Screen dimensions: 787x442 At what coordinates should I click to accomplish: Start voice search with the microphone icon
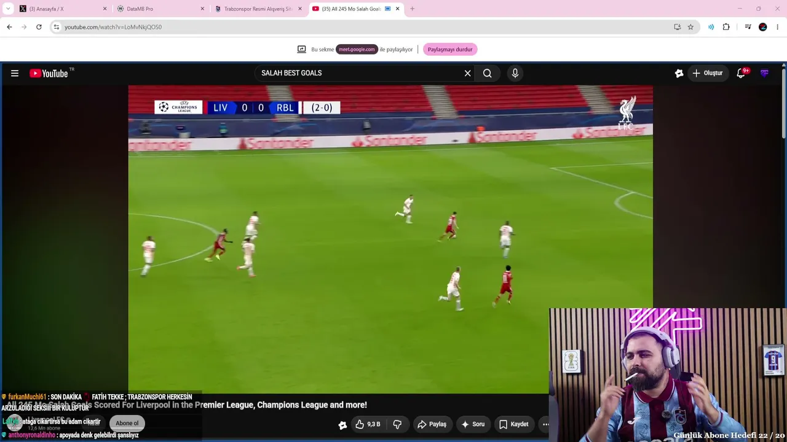click(x=515, y=73)
